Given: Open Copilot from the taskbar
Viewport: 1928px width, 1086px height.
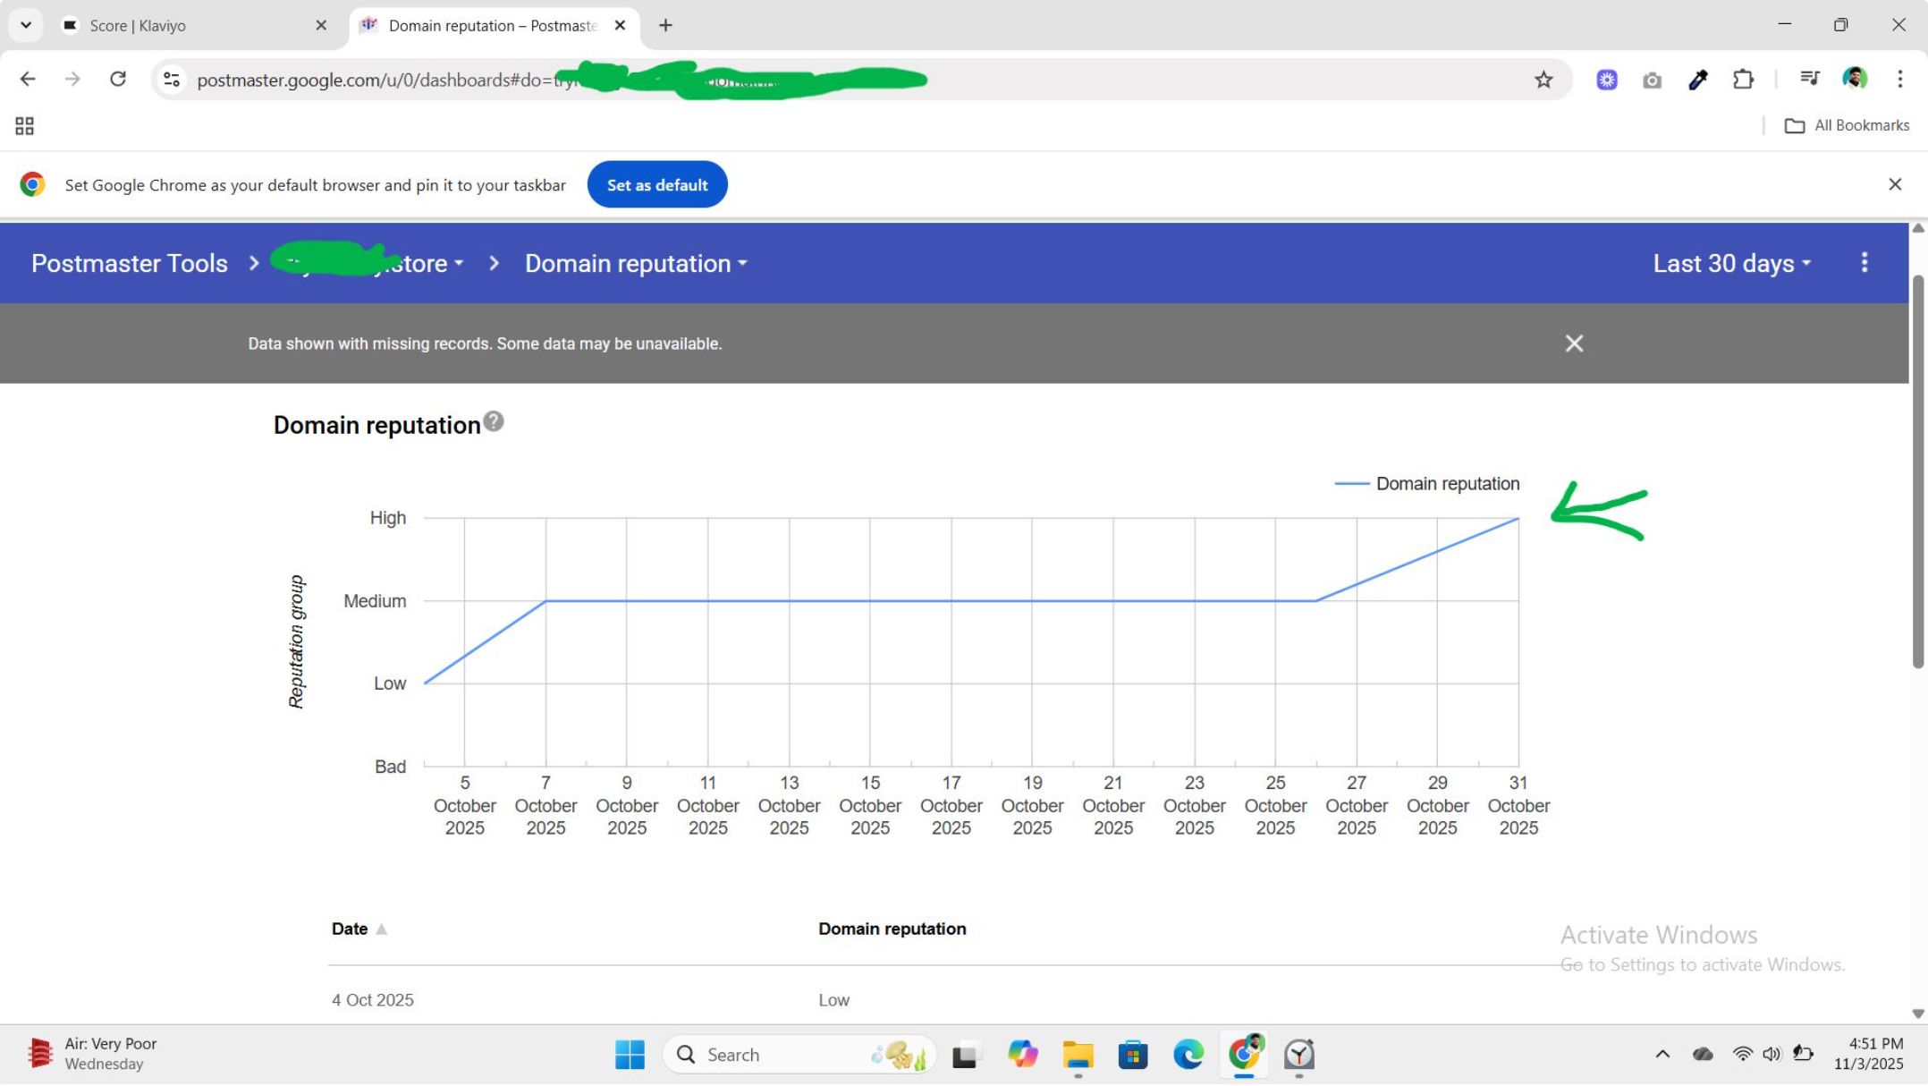Looking at the screenshot, I should [1022, 1055].
